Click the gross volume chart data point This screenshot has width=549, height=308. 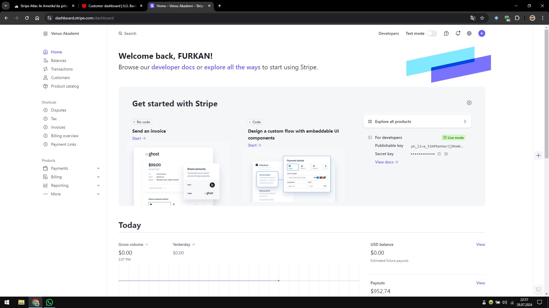coord(279,281)
